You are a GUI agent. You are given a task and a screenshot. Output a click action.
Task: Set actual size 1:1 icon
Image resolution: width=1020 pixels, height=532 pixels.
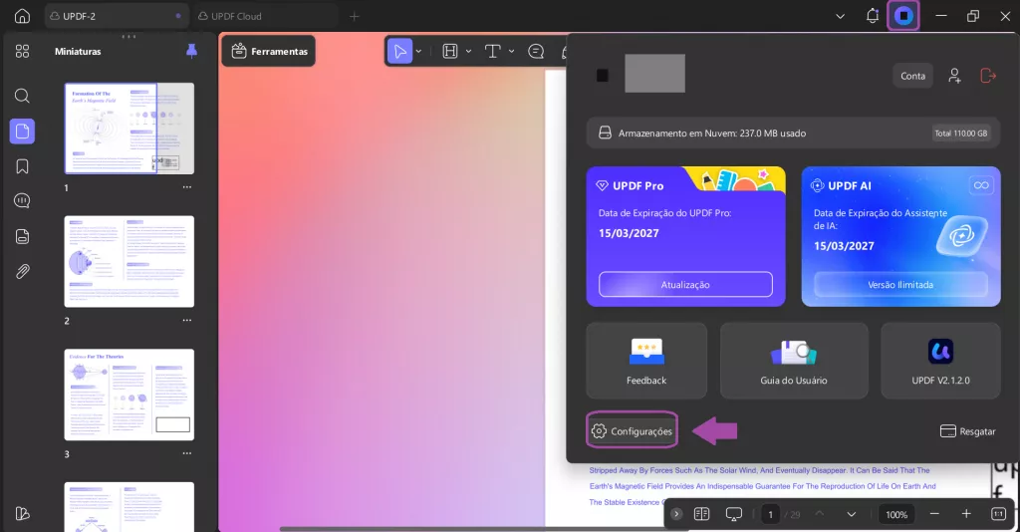(x=998, y=514)
